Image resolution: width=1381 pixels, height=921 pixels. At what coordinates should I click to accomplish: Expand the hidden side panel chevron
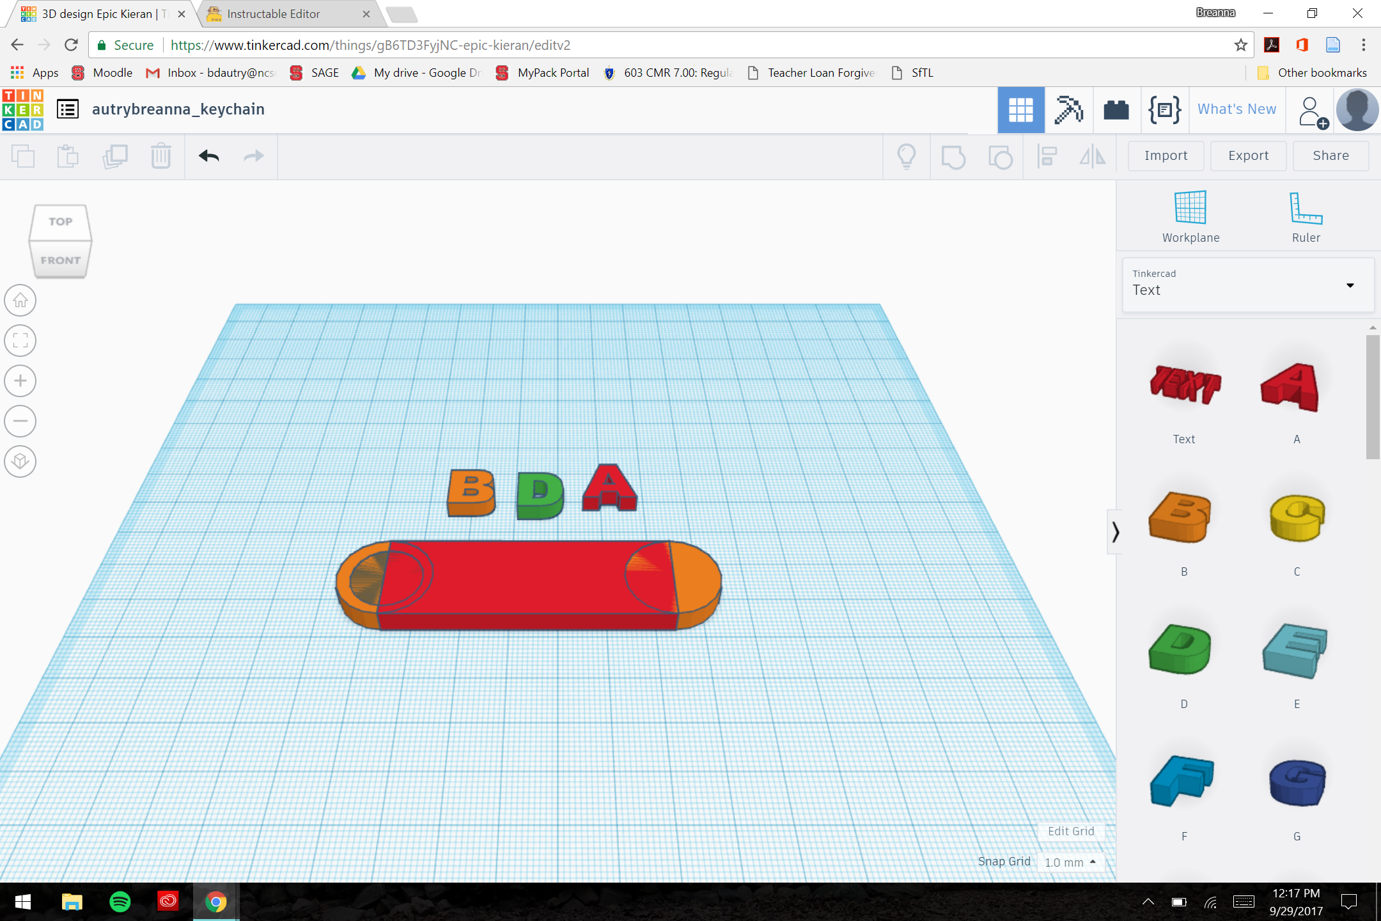[x=1116, y=532]
